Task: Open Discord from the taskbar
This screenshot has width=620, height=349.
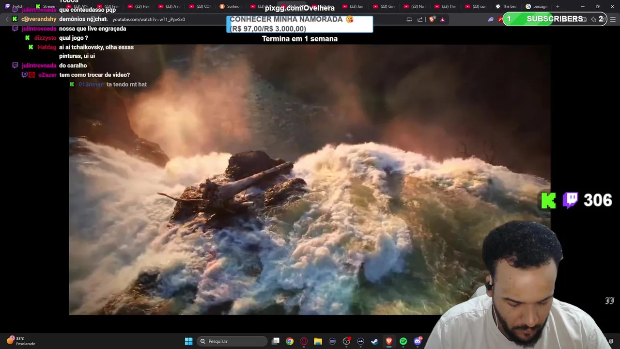Action: point(418,341)
